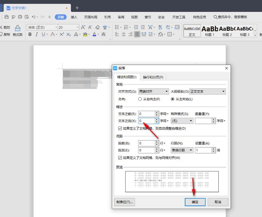Select the right-to-left (从右向左) direction radio
Screen dimensions: 262x217
pyautogui.click(x=140, y=99)
